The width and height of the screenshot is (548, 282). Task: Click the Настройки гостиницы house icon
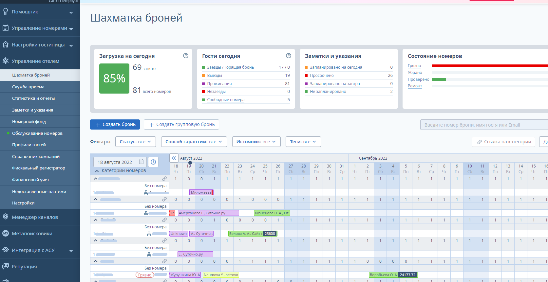click(x=6, y=44)
